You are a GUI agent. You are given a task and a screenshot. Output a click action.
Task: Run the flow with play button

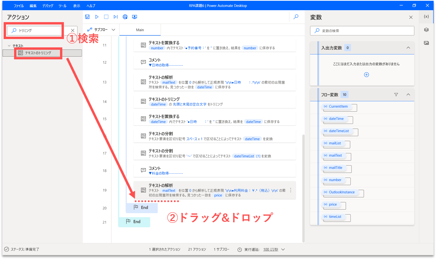(x=97, y=17)
